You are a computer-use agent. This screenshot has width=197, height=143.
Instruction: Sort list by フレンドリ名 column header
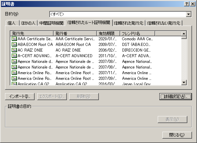(x=137, y=33)
